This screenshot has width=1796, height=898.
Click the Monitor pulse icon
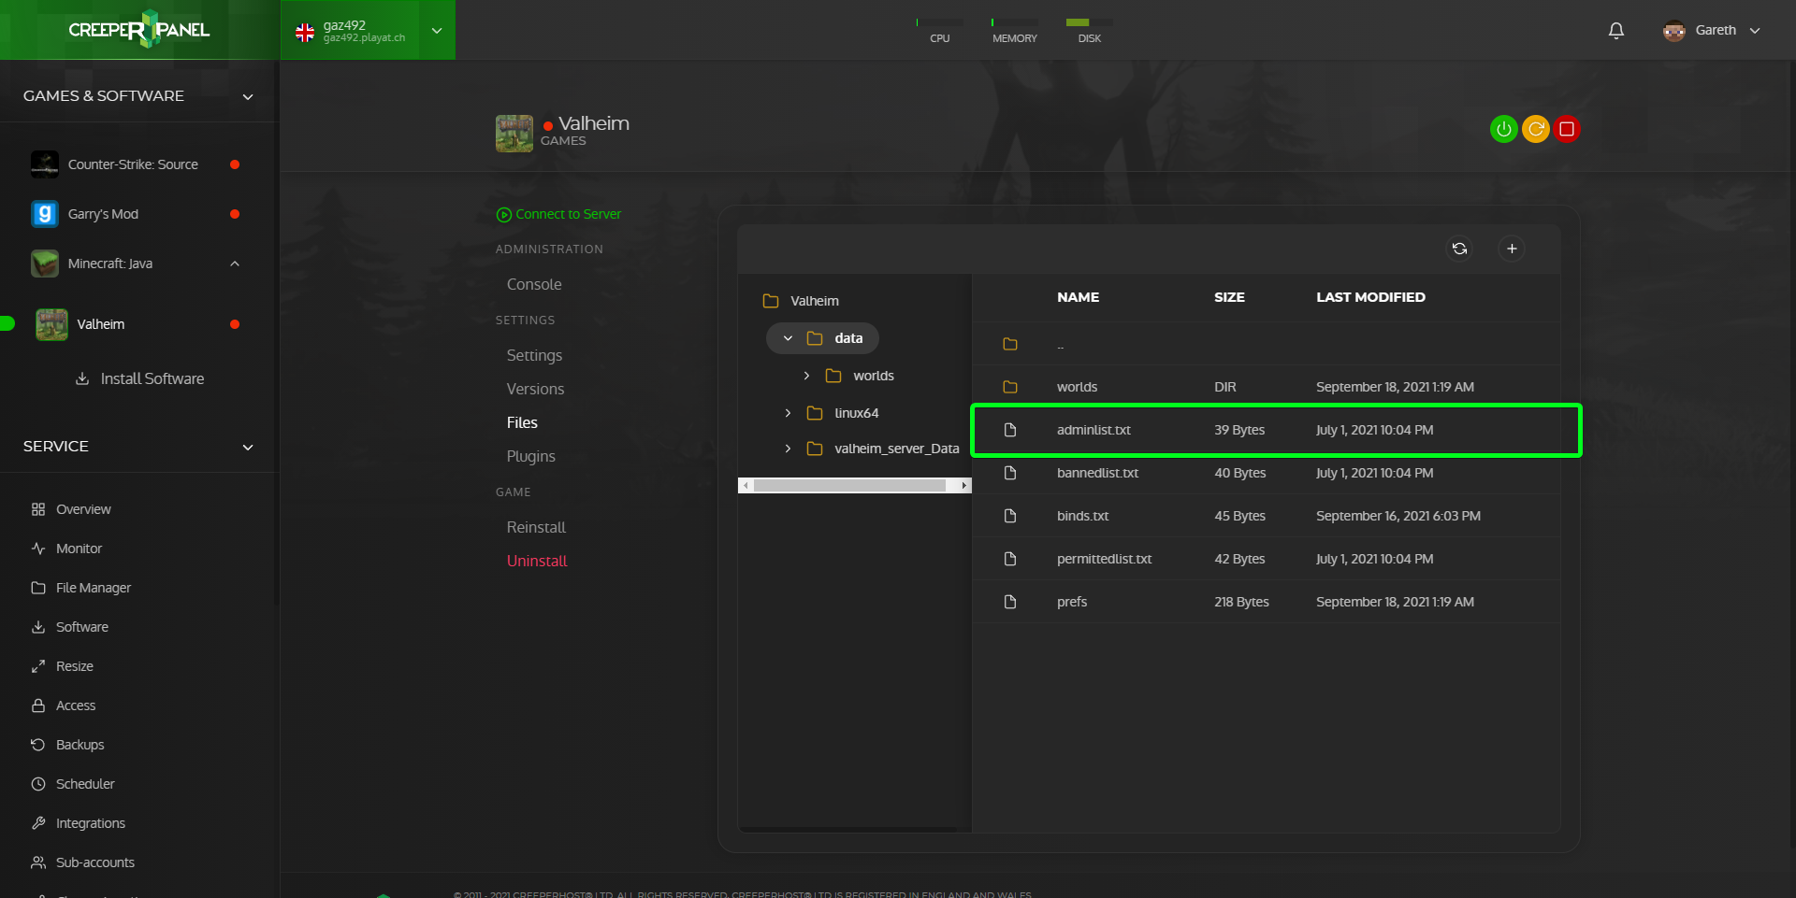[38, 549]
